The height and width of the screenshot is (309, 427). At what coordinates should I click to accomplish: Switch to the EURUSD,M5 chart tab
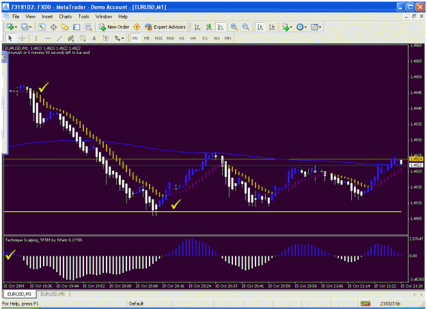coord(53,294)
